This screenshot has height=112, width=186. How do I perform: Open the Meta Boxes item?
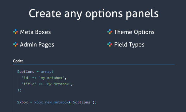[x=35, y=32]
